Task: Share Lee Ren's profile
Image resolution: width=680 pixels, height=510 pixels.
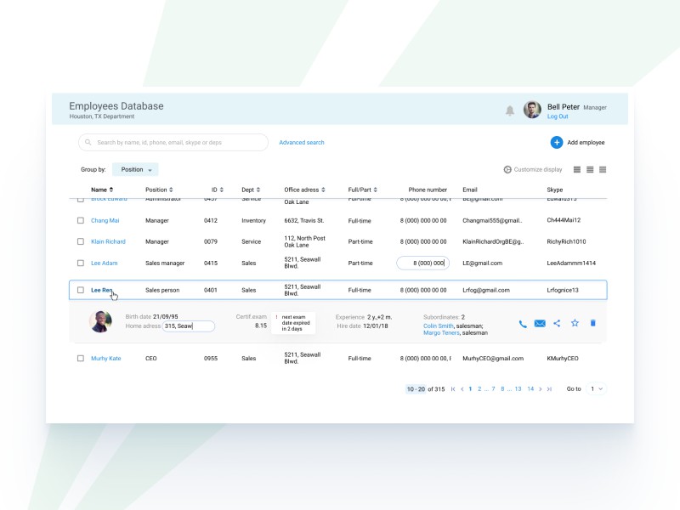Action: (557, 323)
